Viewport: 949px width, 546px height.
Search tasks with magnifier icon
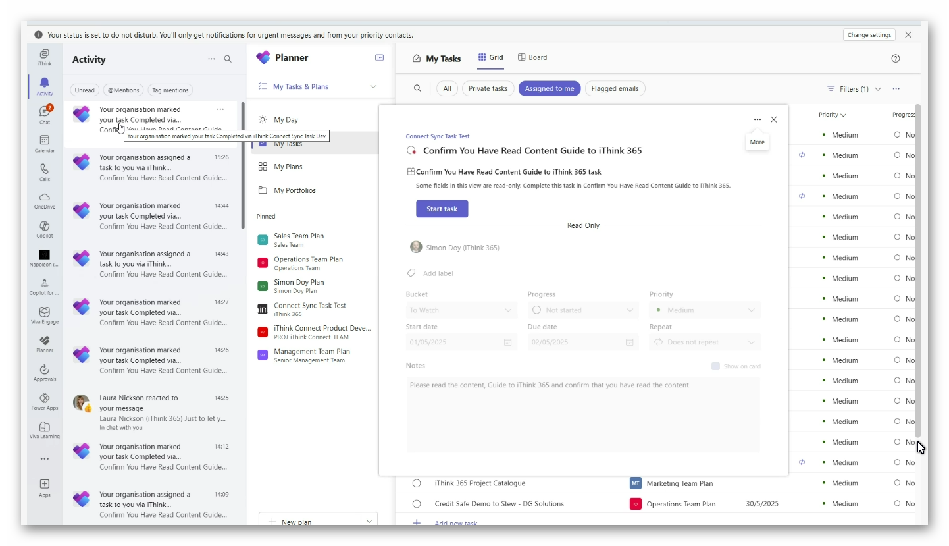pyautogui.click(x=417, y=88)
